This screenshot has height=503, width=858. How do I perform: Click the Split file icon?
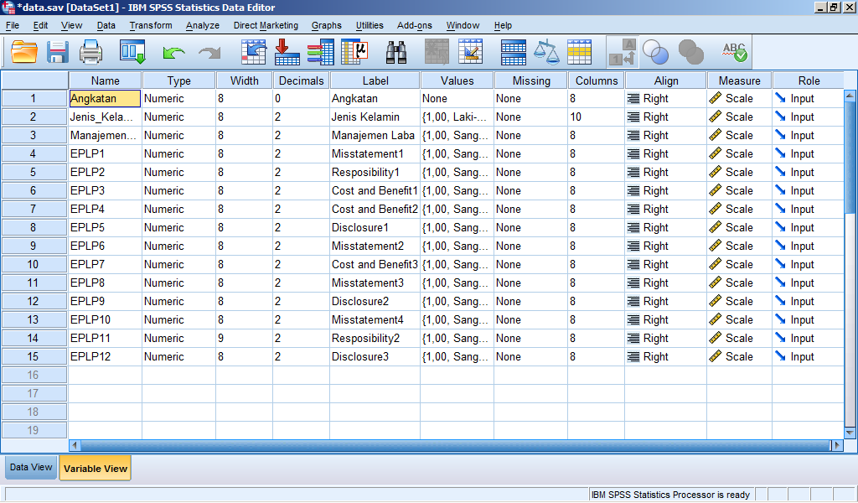point(514,53)
